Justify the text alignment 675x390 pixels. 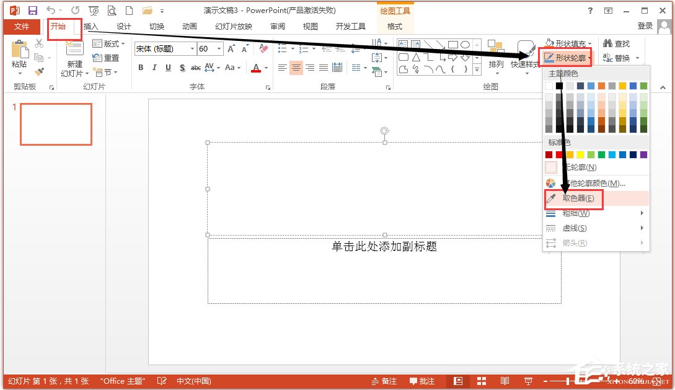pos(324,68)
